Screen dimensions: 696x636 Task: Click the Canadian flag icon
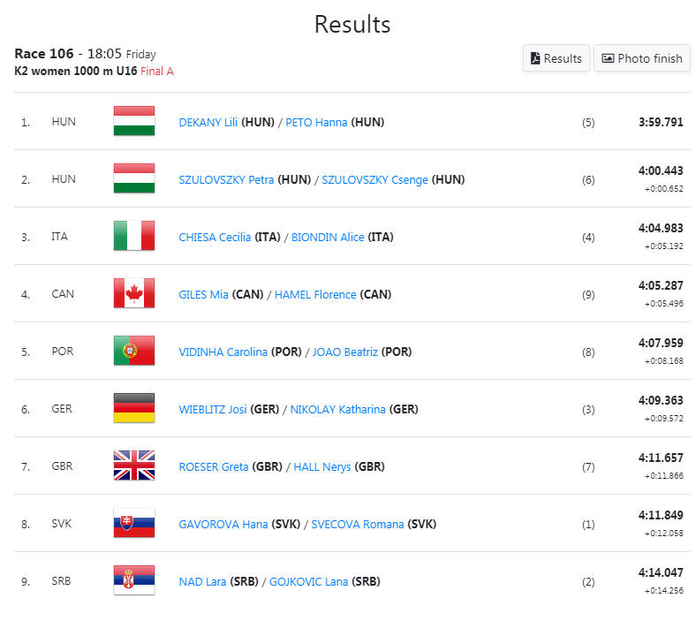134,293
